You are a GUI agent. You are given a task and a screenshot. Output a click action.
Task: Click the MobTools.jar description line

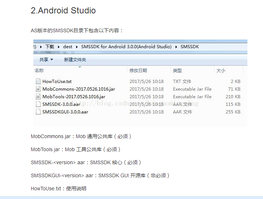click(76, 149)
